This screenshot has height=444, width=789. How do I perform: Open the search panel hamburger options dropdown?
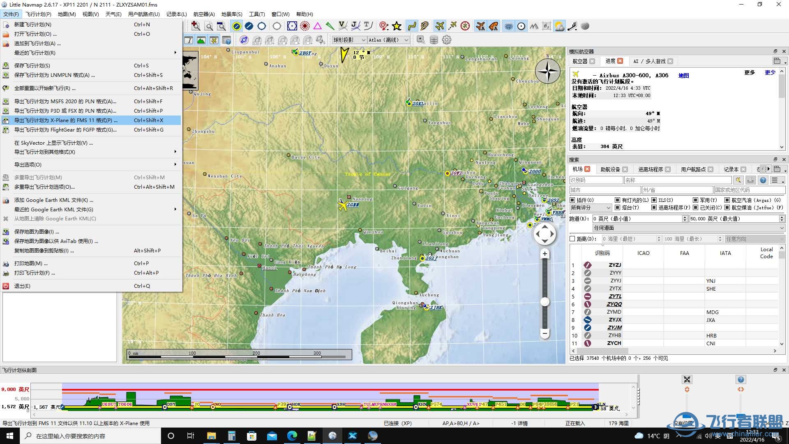point(777,180)
